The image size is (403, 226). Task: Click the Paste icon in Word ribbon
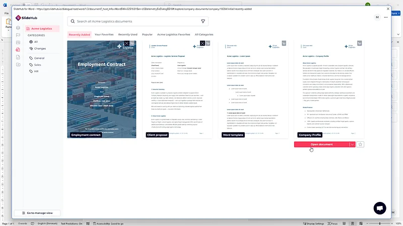pos(9,22)
